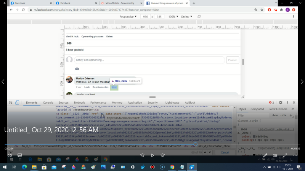The height and width of the screenshot is (171, 305).
Task: Open the Sources panel
Action: (63, 103)
